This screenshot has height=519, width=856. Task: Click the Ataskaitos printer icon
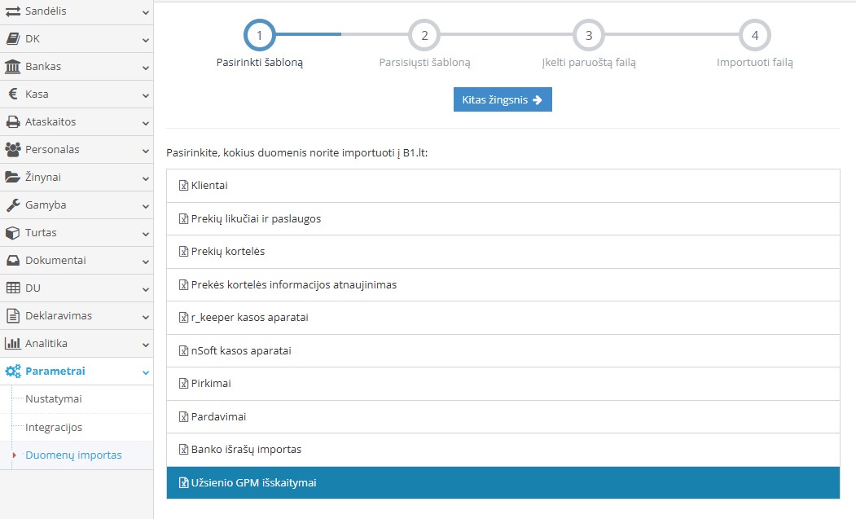13,122
